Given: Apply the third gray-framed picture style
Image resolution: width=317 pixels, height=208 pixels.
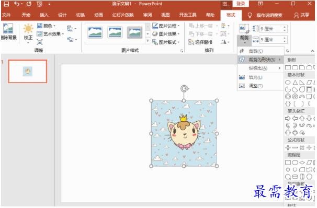Looking at the screenshot, I should coord(134,32).
